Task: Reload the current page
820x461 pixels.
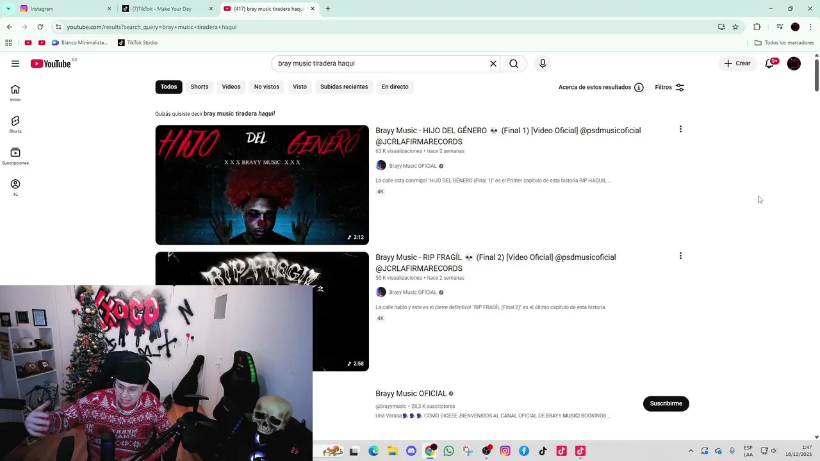Action: [40, 27]
